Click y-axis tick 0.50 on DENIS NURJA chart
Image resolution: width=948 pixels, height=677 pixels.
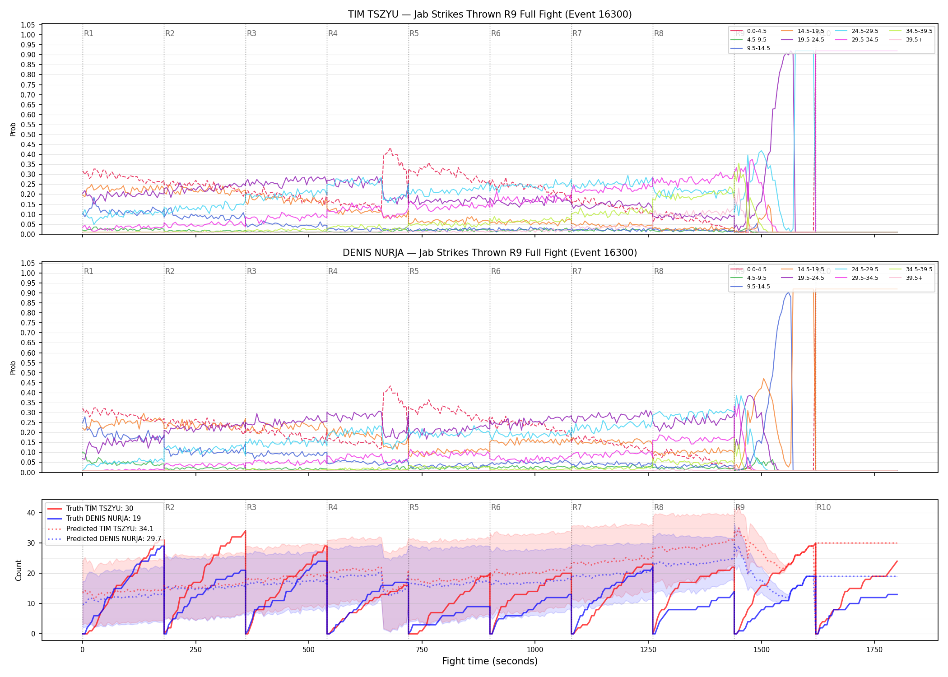[28, 373]
